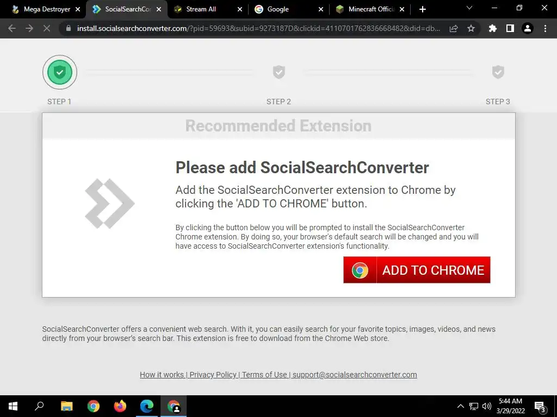
Task: Open Windows taskbar search
Action: (39, 406)
